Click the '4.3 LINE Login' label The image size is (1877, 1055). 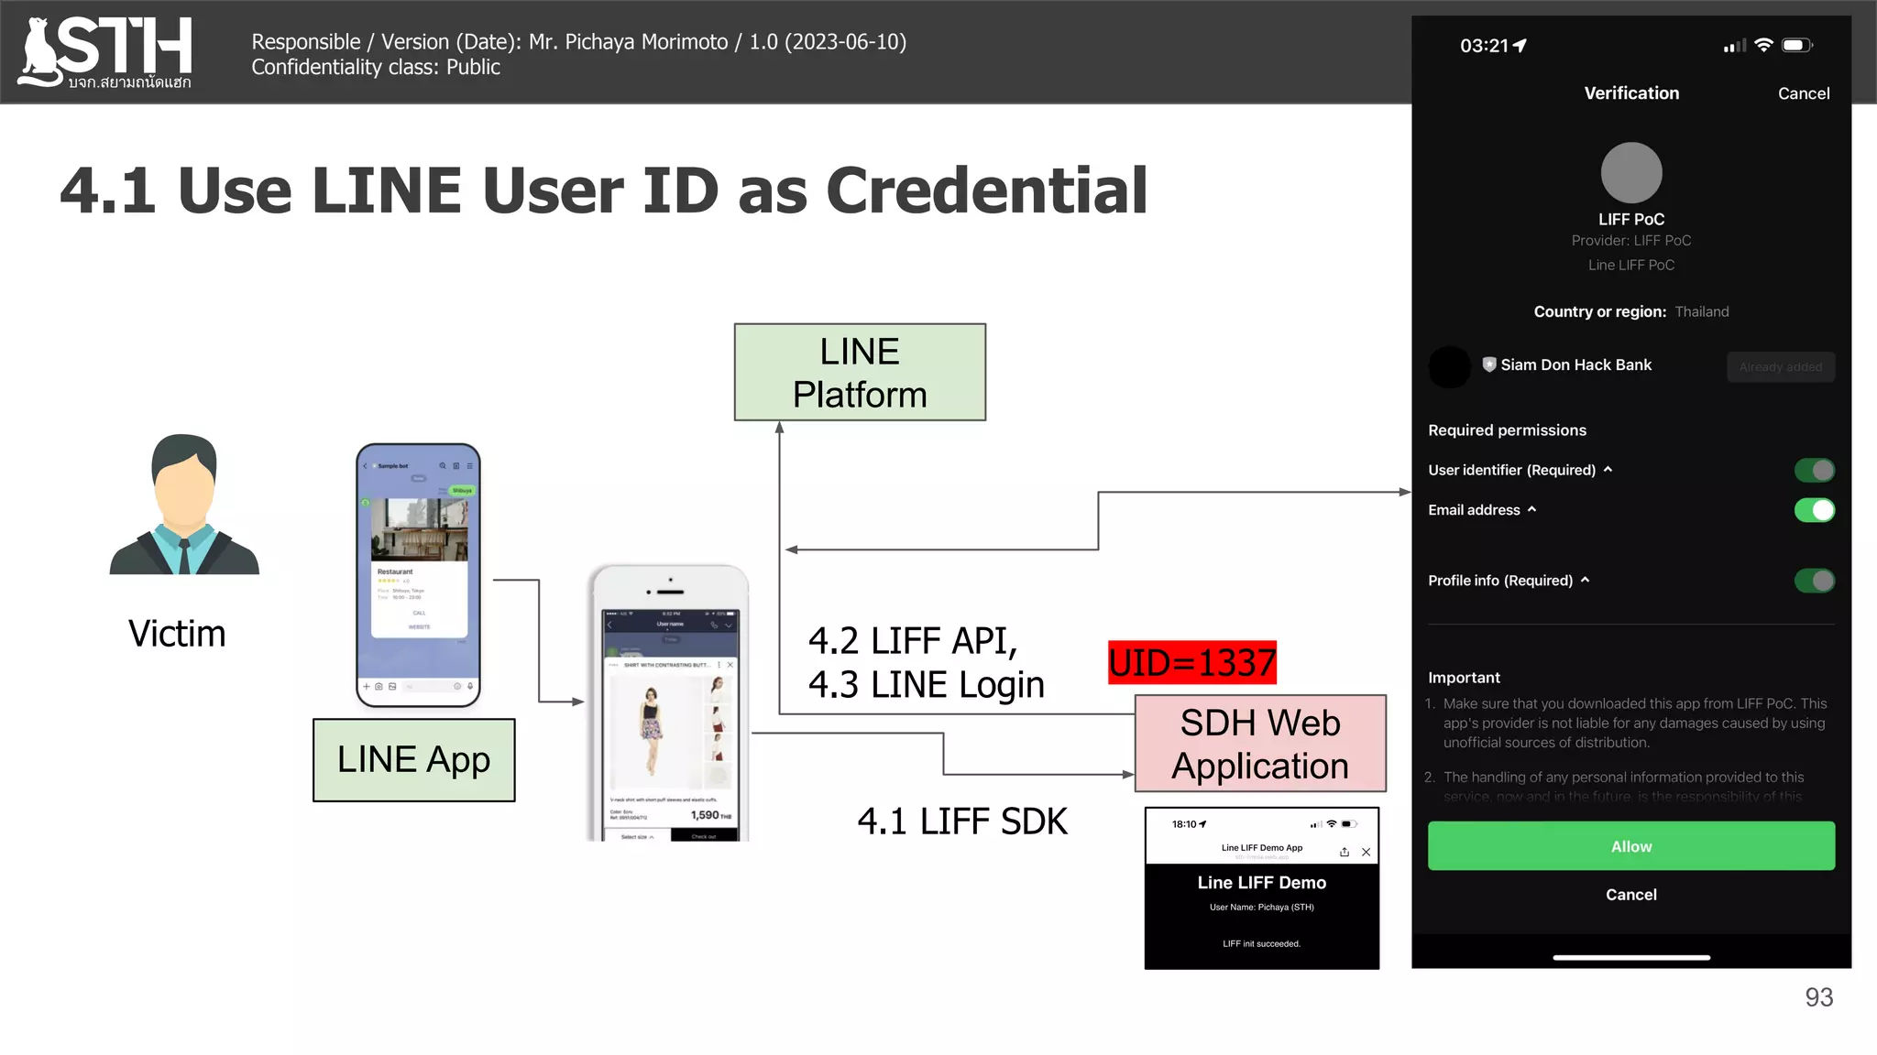coord(926,685)
